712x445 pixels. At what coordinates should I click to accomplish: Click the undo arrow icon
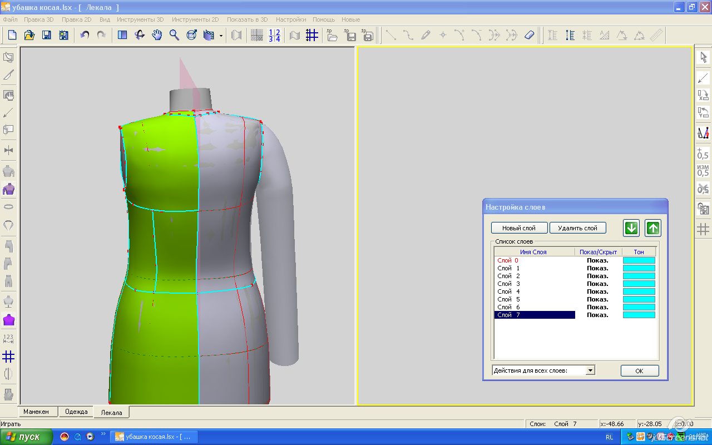pos(85,35)
